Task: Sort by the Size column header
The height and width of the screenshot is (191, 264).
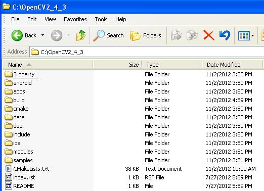Action: click(117, 65)
